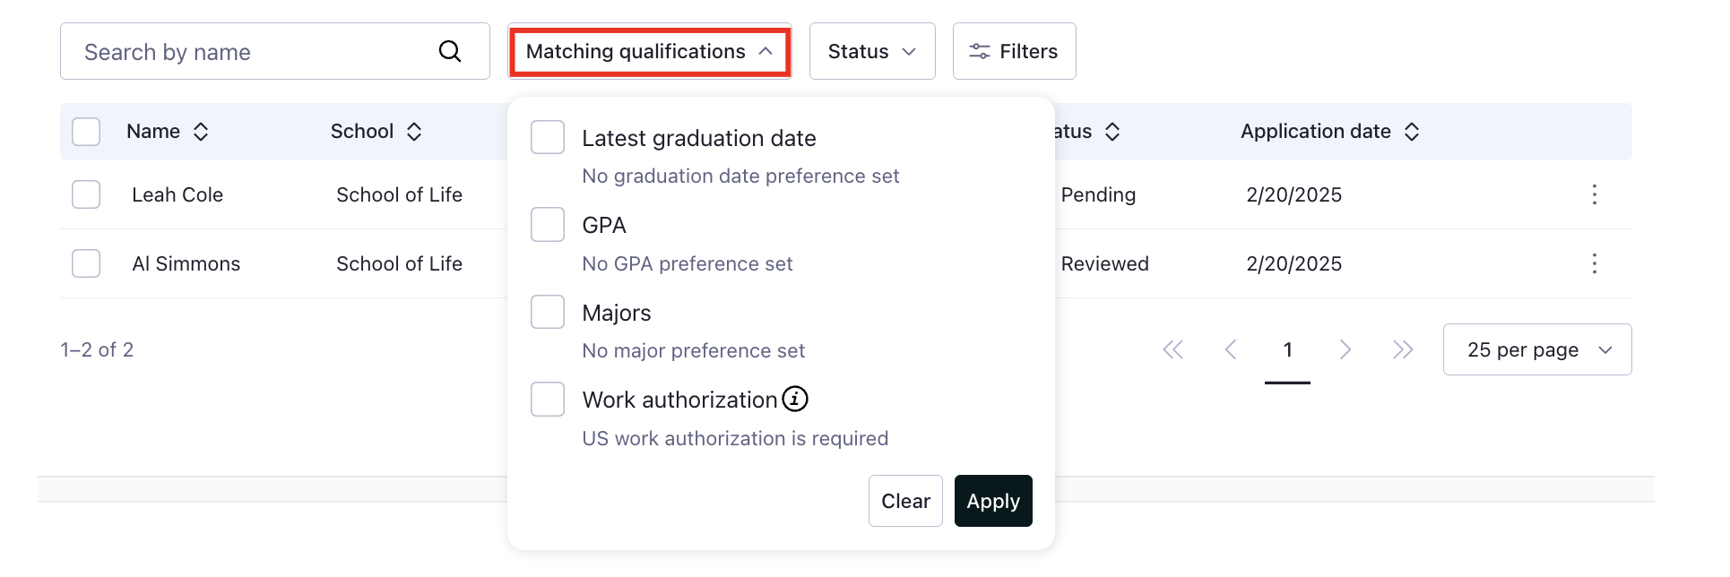Click the '1–2 of 2' count text

point(97,349)
